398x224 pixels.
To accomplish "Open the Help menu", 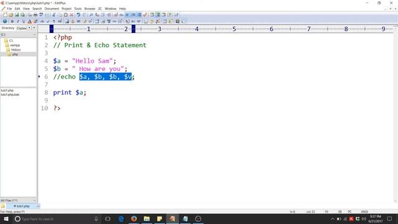I will coord(123,9).
